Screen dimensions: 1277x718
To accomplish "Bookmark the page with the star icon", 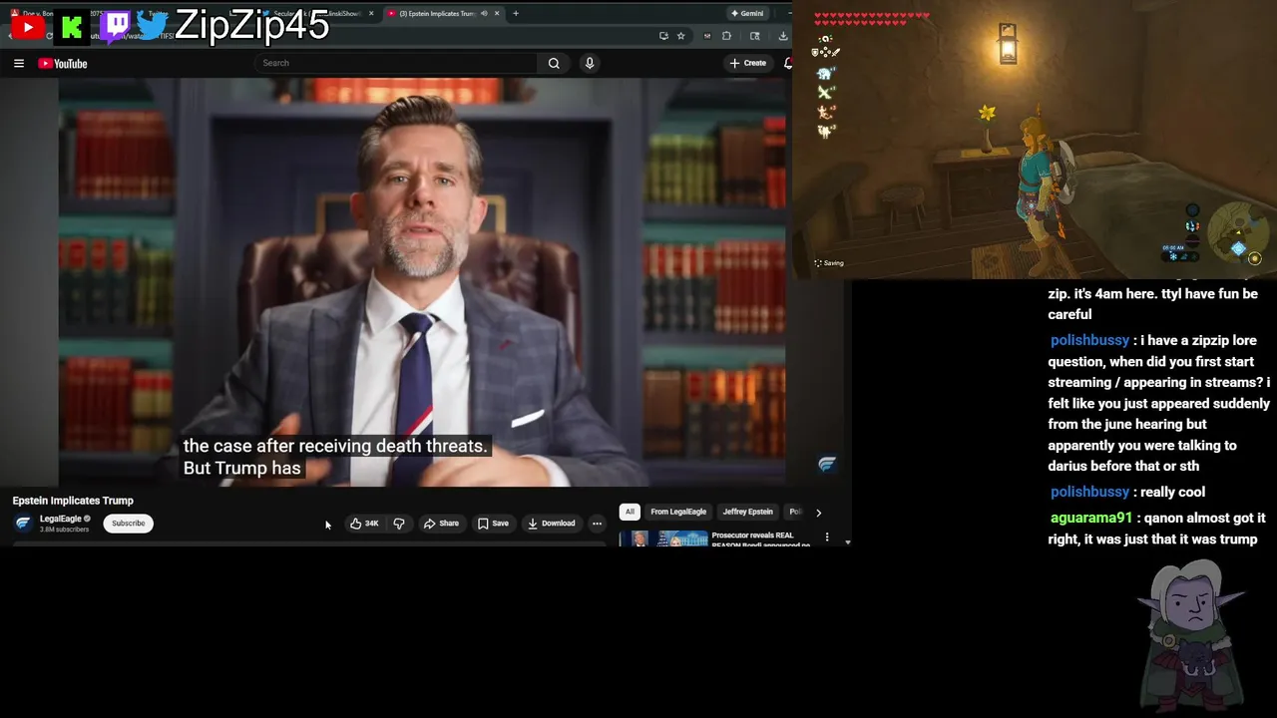I will coord(680,36).
